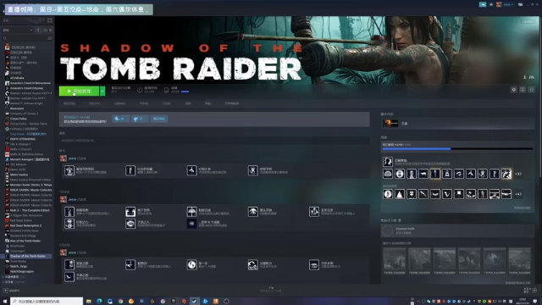Click the triangle locked achievement icon
Viewport: 542px width, 305px height.
[400, 194]
